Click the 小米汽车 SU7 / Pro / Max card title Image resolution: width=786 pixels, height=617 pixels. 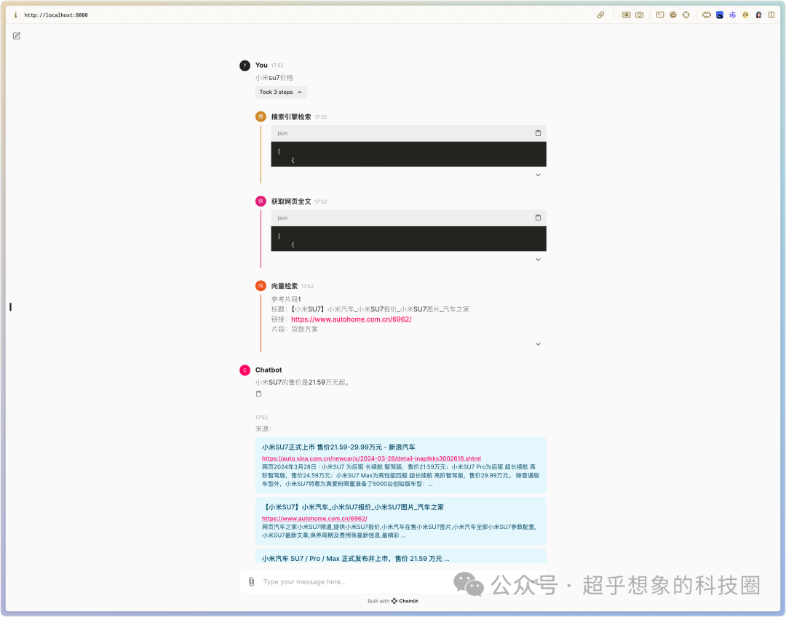tap(355, 558)
